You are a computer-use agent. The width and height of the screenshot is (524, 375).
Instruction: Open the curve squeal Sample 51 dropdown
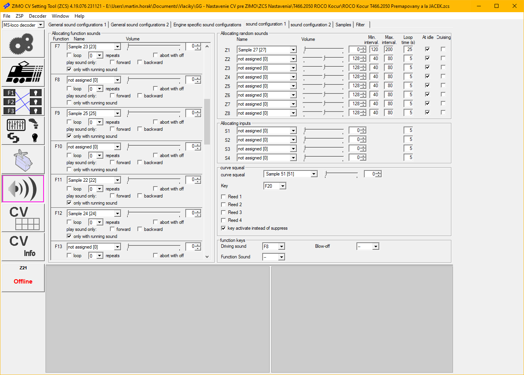[x=314, y=174]
